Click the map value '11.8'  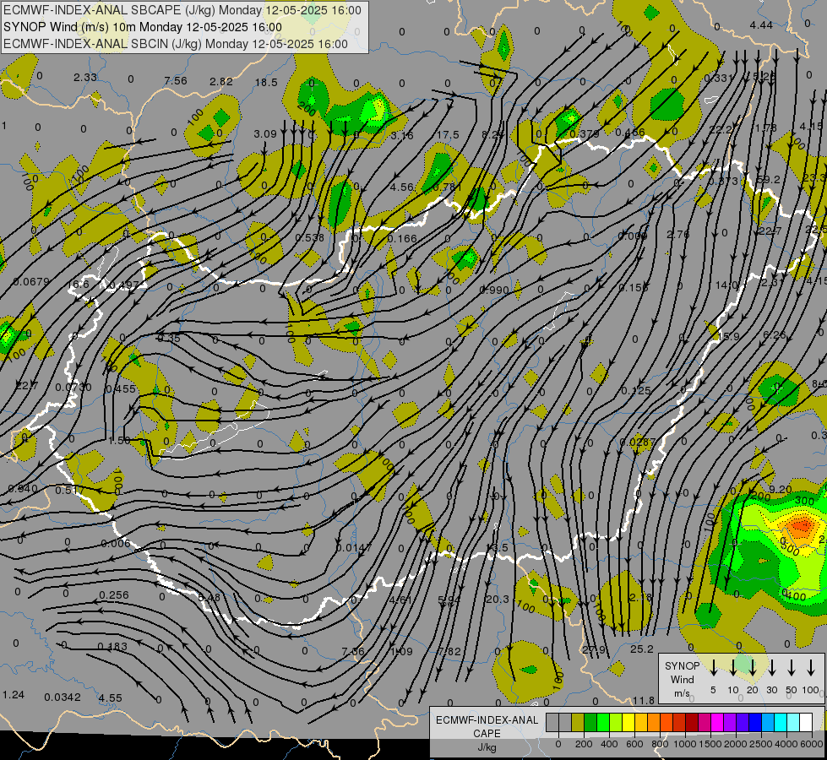click(644, 700)
